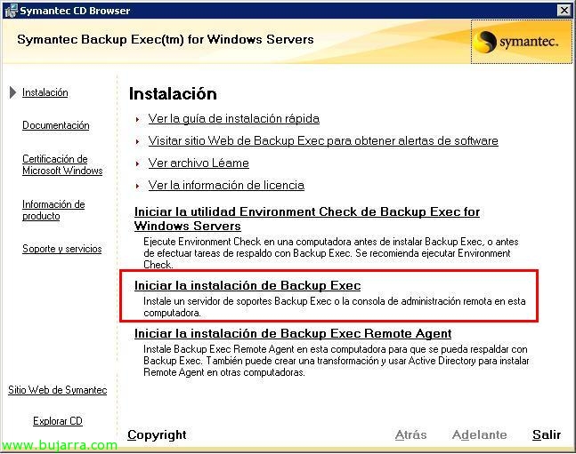Click the Adelante button
Viewport: 576px width, 454px height.
479,435
